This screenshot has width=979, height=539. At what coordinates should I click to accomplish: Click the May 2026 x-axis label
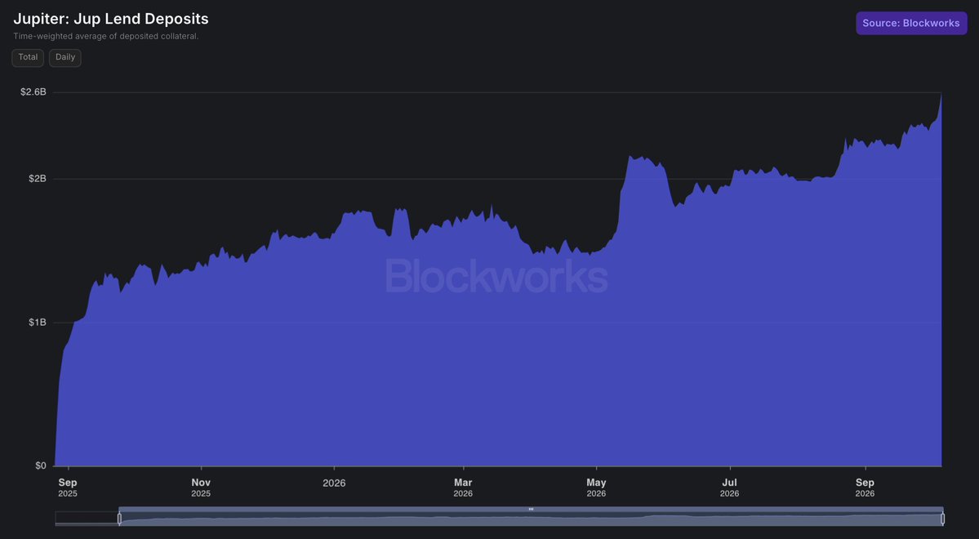coord(596,488)
